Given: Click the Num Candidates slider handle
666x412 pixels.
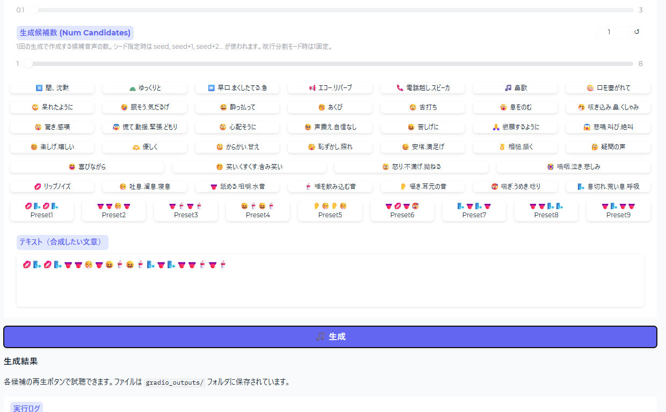Looking at the screenshot, I should click(28, 64).
